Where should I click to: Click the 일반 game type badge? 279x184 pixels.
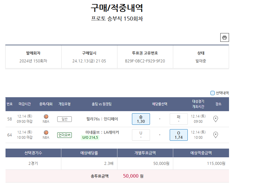click(x=65, y=119)
